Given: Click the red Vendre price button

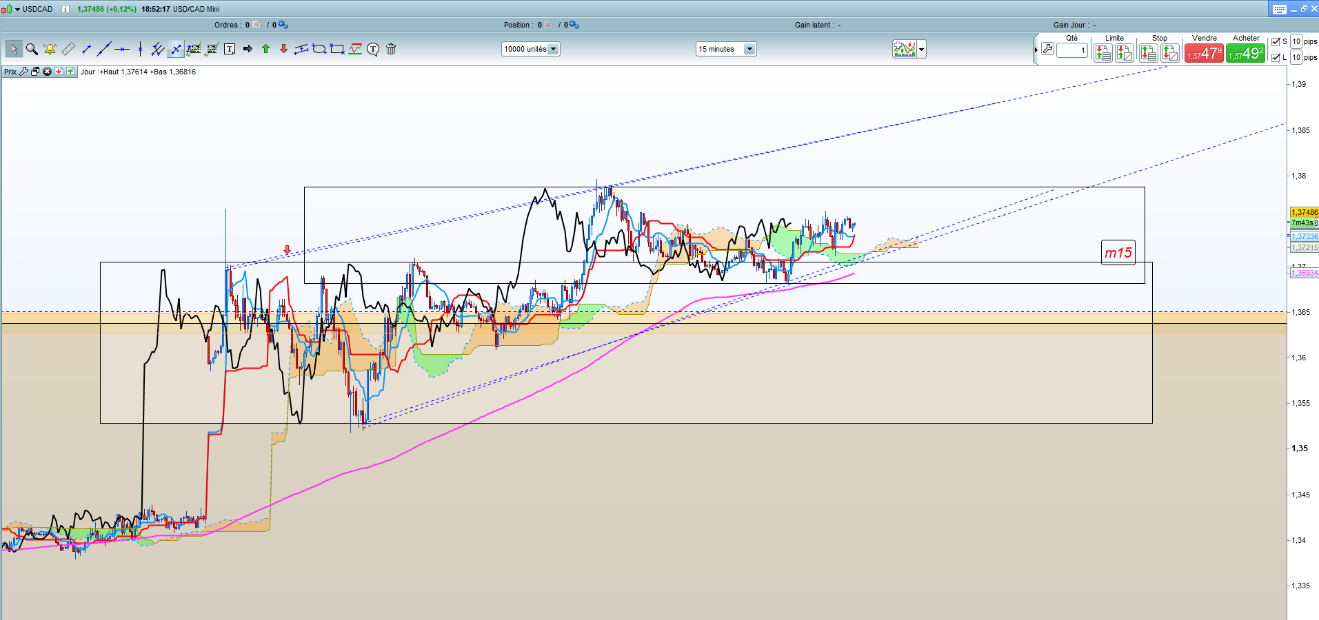Looking at the screenshot, I should click(1204, 53).
